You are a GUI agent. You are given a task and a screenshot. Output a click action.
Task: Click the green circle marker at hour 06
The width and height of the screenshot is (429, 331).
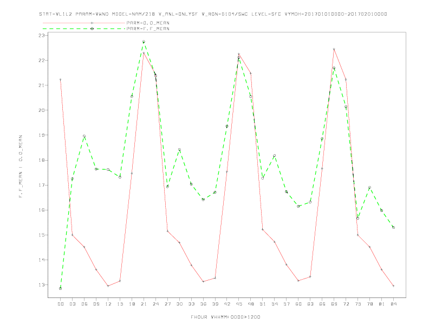(84, 136)
